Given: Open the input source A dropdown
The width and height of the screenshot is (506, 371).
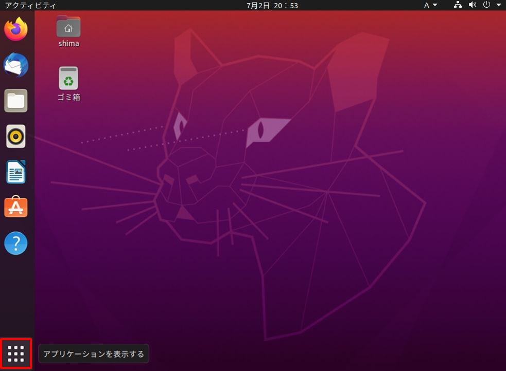Looking at the screenshot, I should [x=430, y=5].
